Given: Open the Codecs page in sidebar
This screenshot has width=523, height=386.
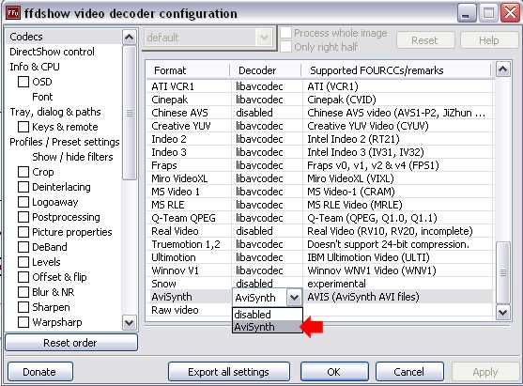Looking at the screenshot, I should click(x=26, y=37).
